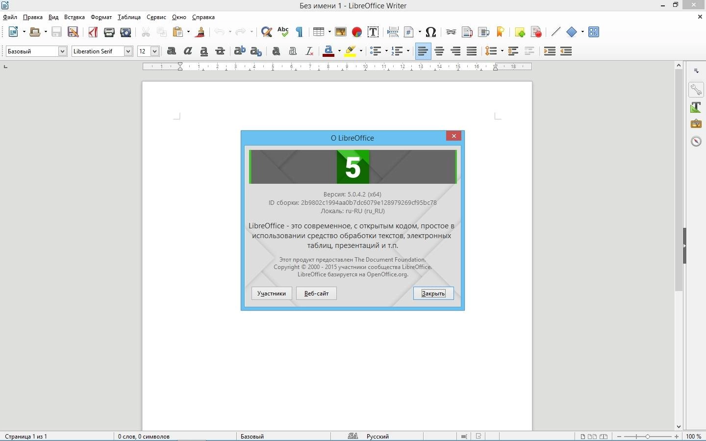Toggle Underline formatting
The width and height of the screenshot is (706, 441).
tap(204, 51)
